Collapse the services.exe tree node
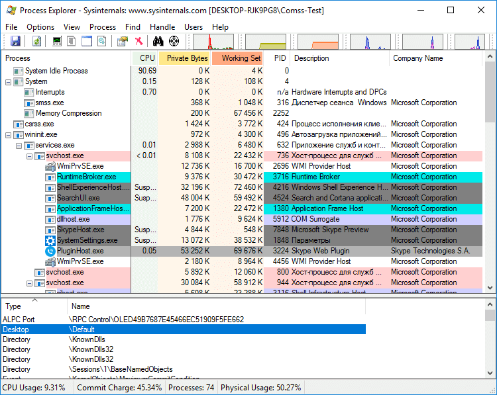497x395 pixels. point(19,146)
